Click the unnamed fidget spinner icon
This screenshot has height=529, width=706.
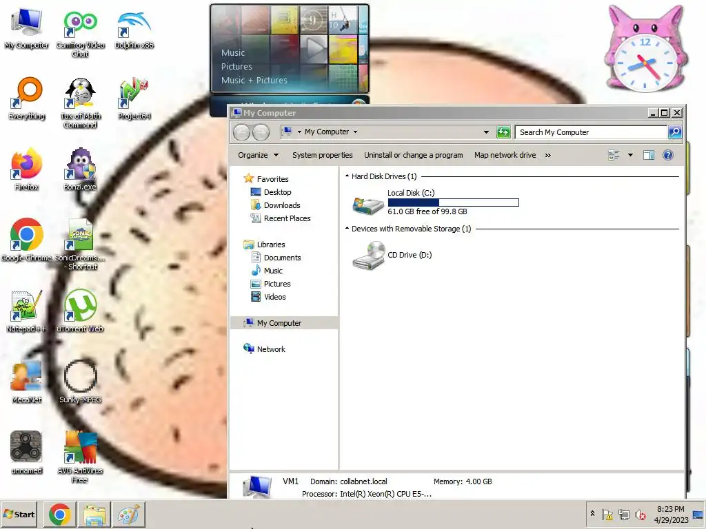[27, 453]
